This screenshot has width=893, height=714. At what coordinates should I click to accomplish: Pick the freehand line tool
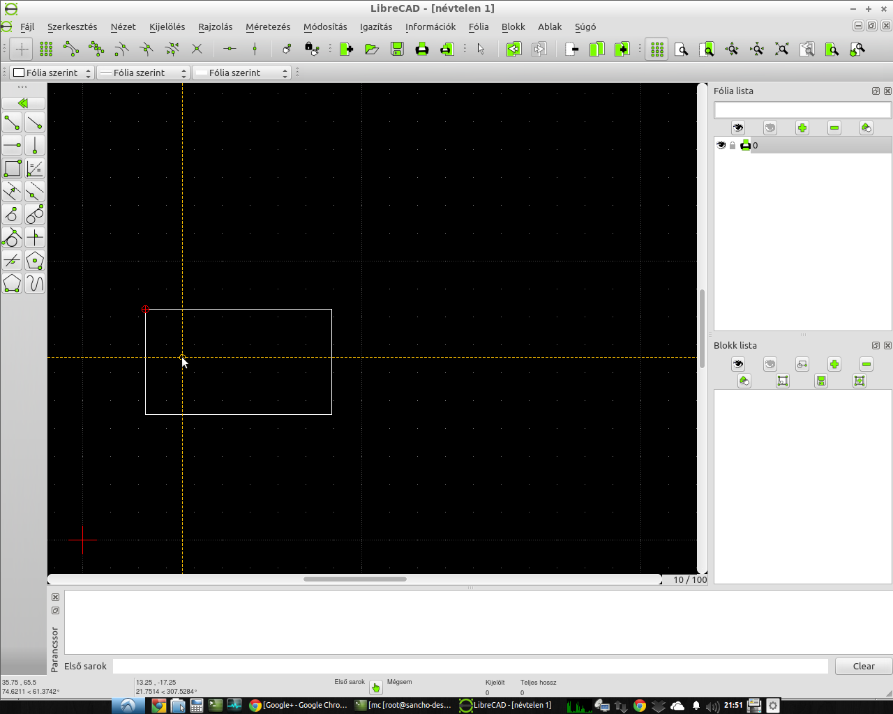[x=35, y=284]
